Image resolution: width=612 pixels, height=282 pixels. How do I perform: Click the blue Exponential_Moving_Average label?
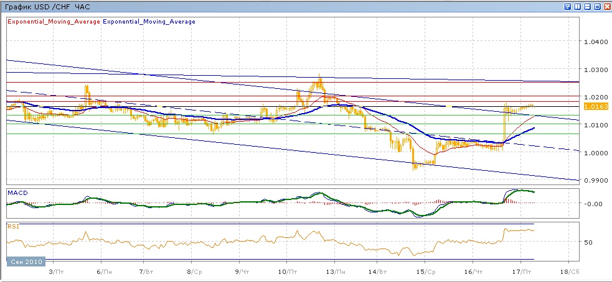click(149, 22)
